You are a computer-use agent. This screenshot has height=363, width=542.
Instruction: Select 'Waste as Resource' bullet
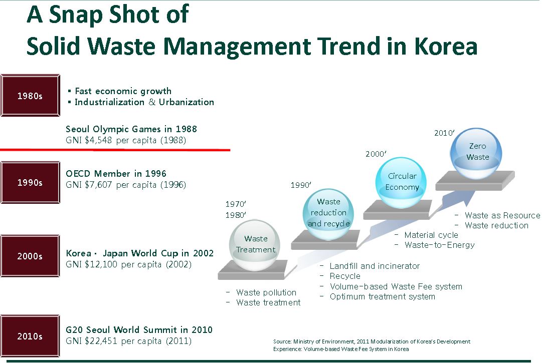click(x=502, y=215)
